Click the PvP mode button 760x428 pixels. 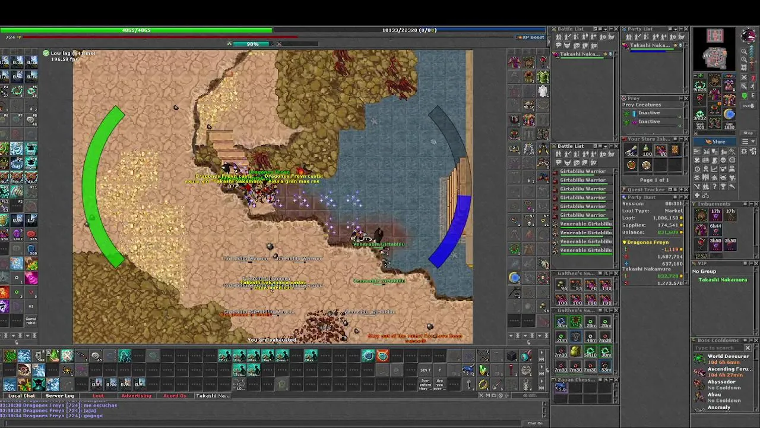[748, 105]
